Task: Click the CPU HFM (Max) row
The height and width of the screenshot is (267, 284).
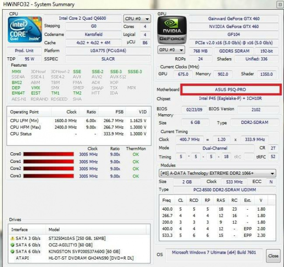Action: [78, 127]
